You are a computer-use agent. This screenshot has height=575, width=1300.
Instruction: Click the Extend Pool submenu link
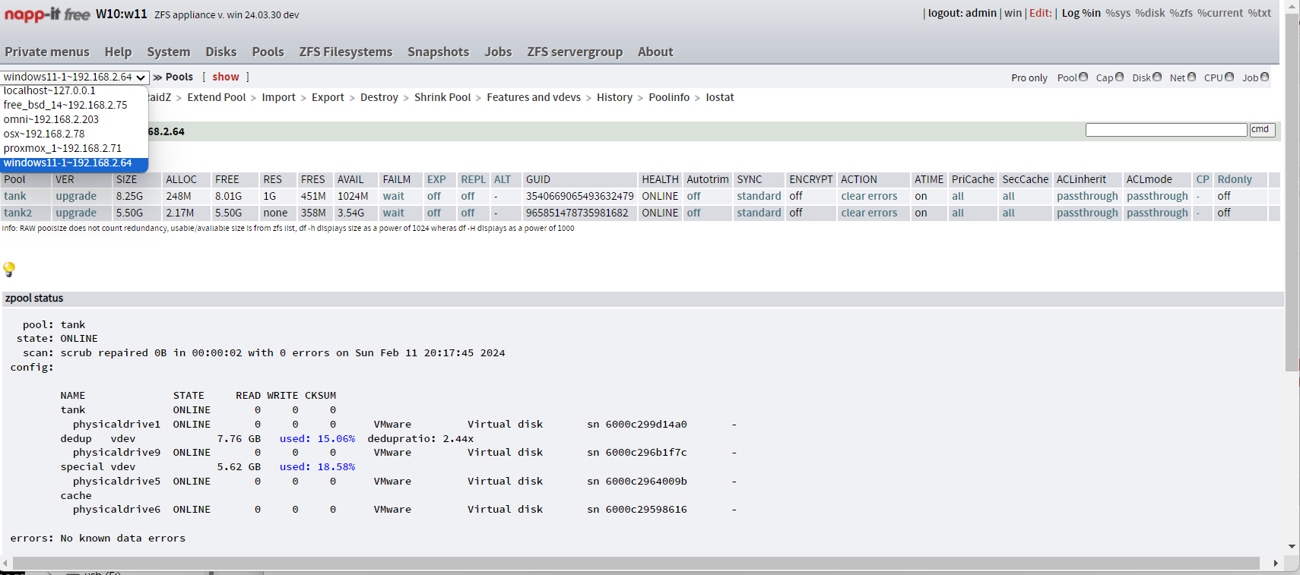tap(217, 97)
